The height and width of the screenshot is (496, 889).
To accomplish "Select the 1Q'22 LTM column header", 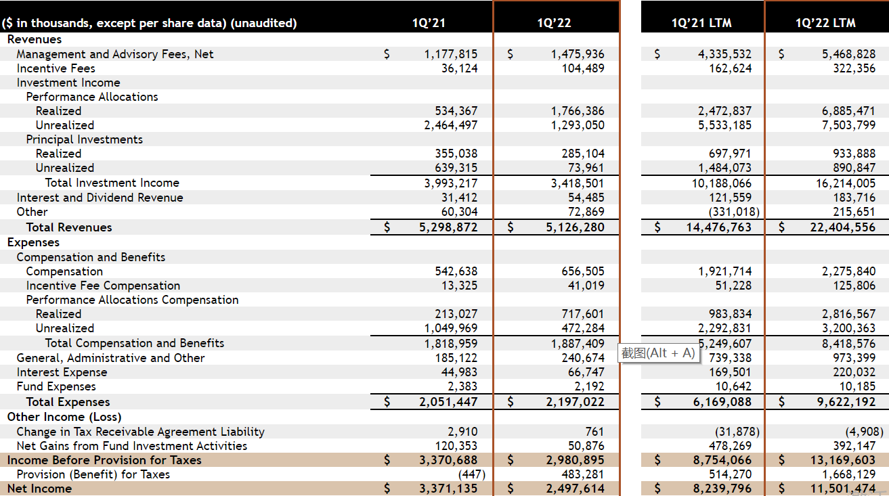I will pos(825,23).
